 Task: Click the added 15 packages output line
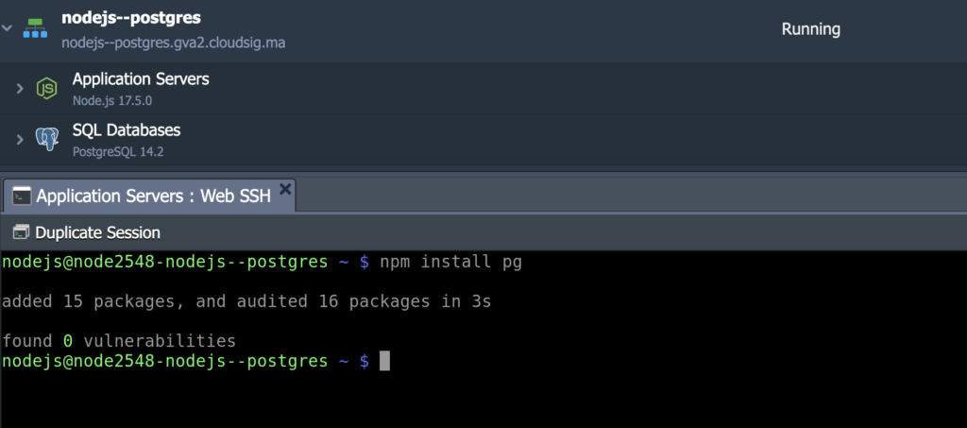246,301
